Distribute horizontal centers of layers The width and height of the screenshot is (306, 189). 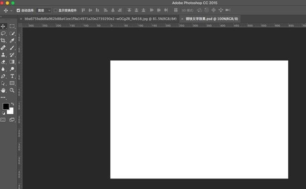159,10
